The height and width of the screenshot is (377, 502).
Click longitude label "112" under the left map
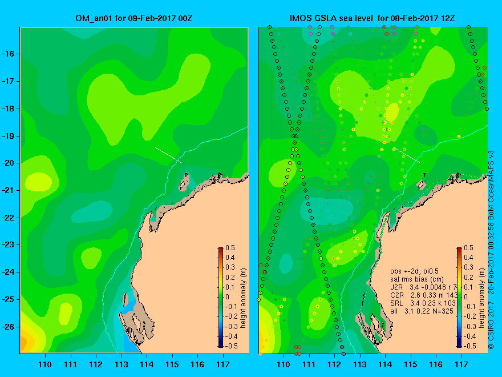point(96,364)
